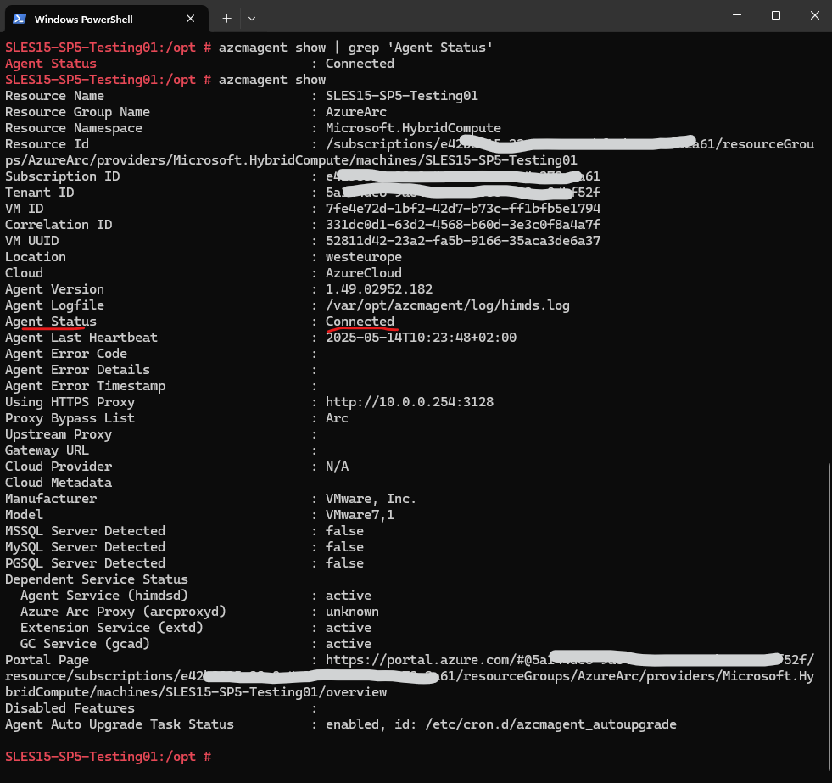Click the 'Agent Last Heartbeat' label
This screenshot has height=783, width=832.
pyautogui.click(x=81, y=338)
